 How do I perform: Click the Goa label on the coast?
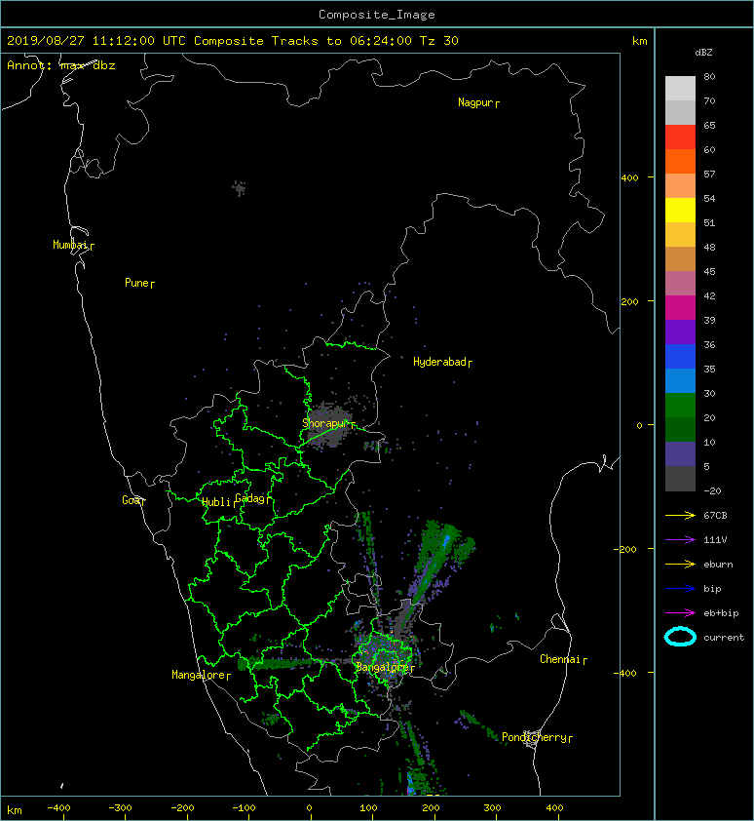[133, 500]
